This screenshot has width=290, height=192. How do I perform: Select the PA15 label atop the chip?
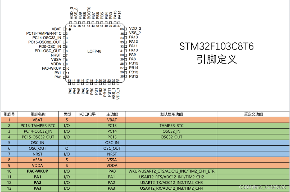click(115, 15)
